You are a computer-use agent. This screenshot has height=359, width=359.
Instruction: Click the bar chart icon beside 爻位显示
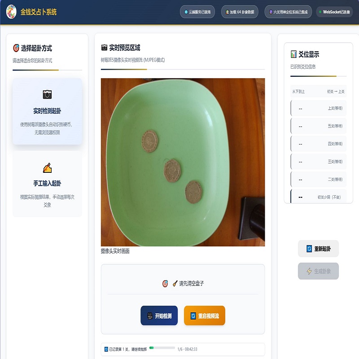(x=293, y=54)
